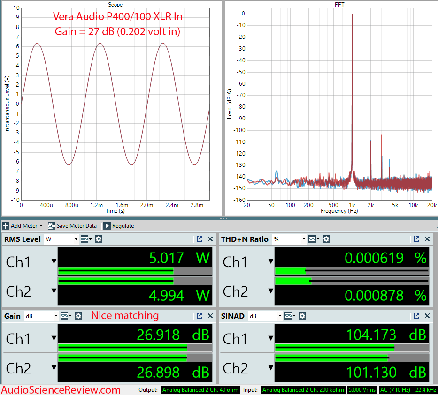Click the Add Meter button

point(23,226)
